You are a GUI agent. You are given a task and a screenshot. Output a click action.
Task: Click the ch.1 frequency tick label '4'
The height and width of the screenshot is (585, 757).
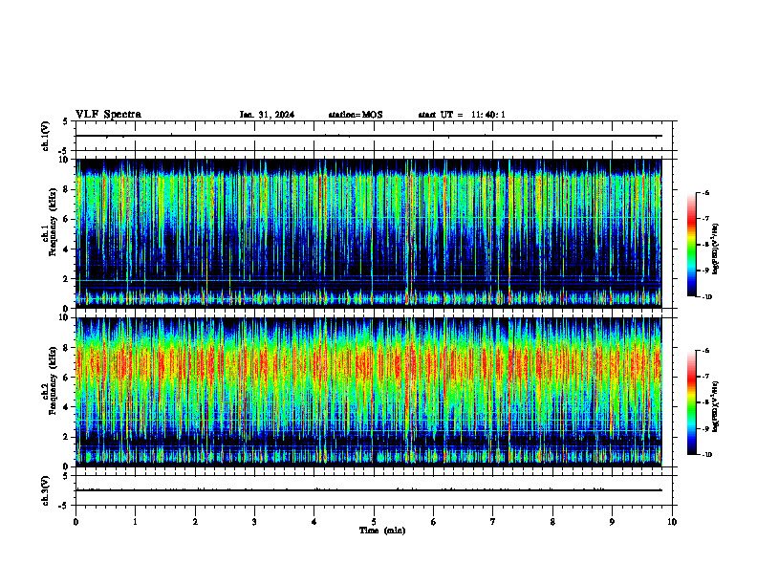coord(67,249)
